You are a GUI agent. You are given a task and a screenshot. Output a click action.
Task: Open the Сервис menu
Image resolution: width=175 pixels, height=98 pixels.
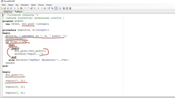(33, 5)
